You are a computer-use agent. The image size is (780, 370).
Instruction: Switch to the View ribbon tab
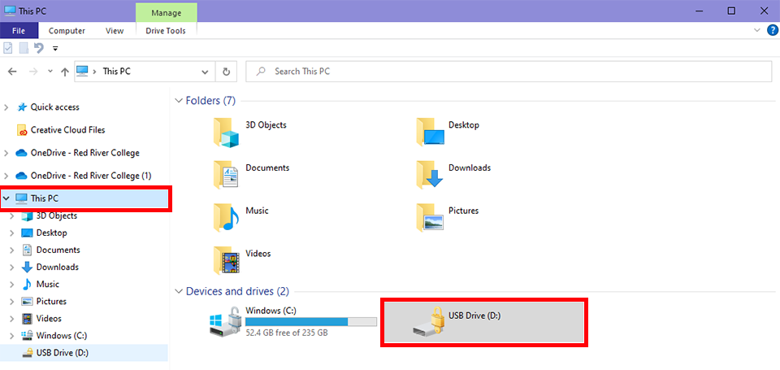click(x=115, y=31)
